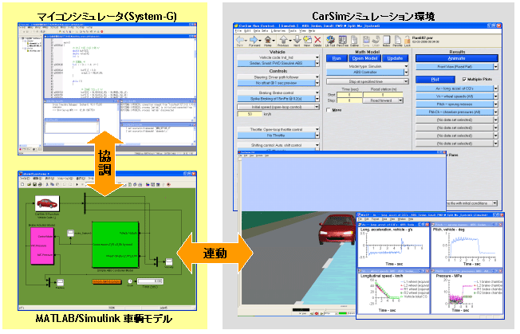
Task: Open the Edit menu in CarSim
Action: click(x=247, y=31)
